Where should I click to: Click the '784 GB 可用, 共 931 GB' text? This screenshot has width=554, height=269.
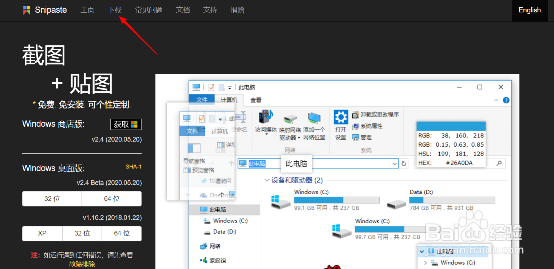441,208
